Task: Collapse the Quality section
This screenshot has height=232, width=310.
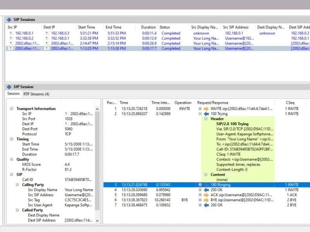Action: coord(12,159)
